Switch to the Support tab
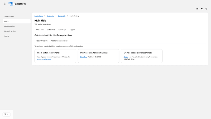Viewport: 211px width, 119px height. [x=72, y=30]
